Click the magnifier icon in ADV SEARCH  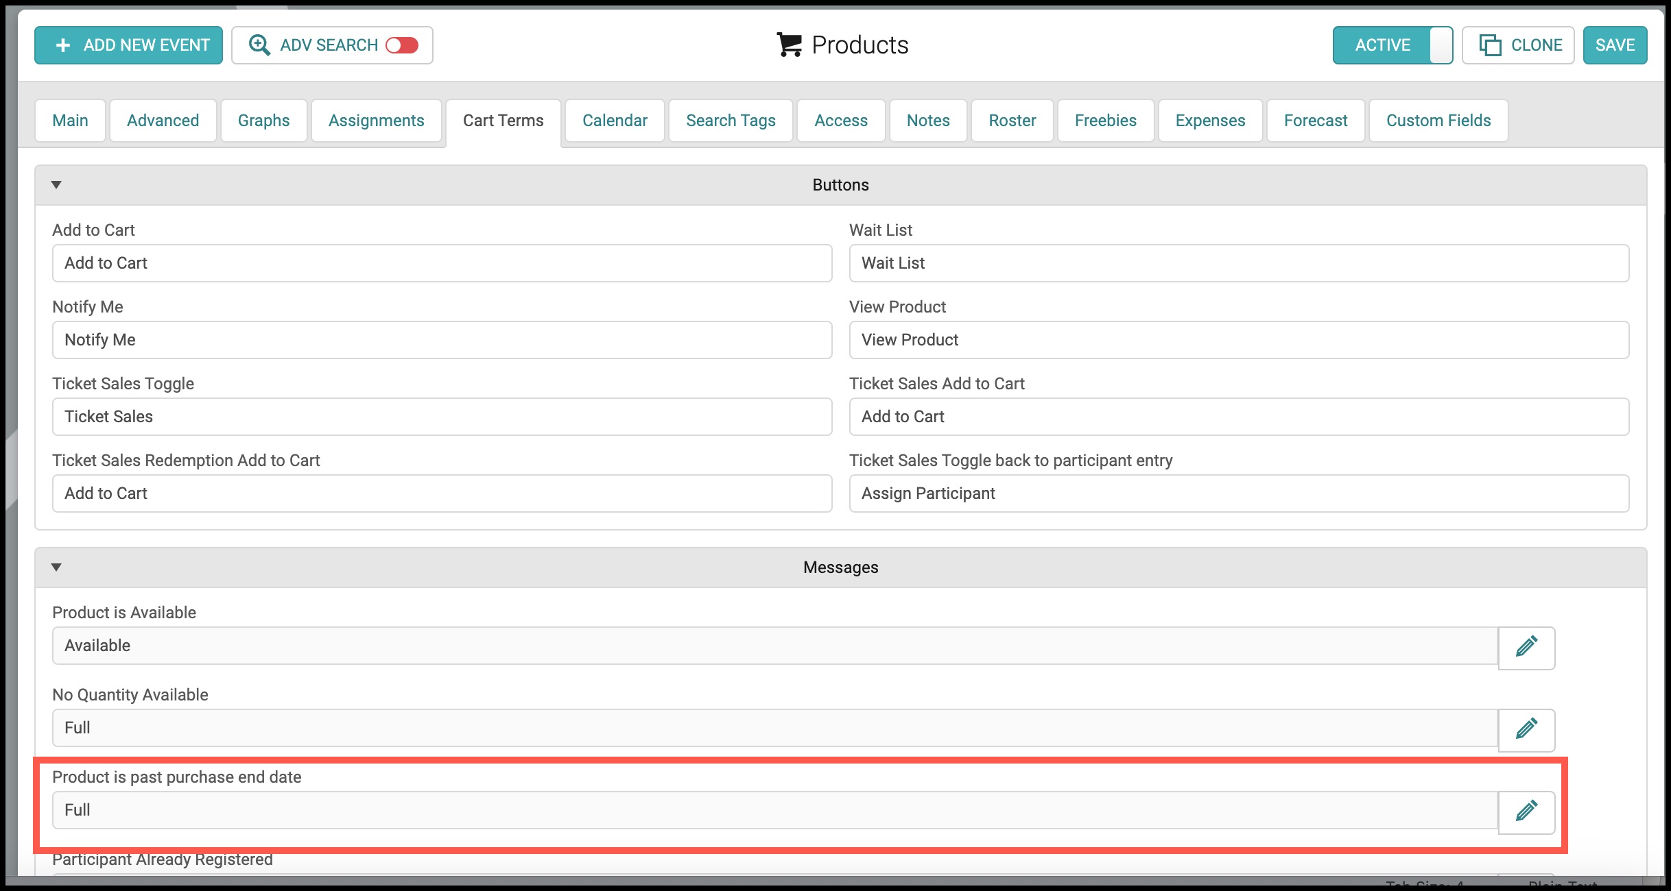(259, 45)
